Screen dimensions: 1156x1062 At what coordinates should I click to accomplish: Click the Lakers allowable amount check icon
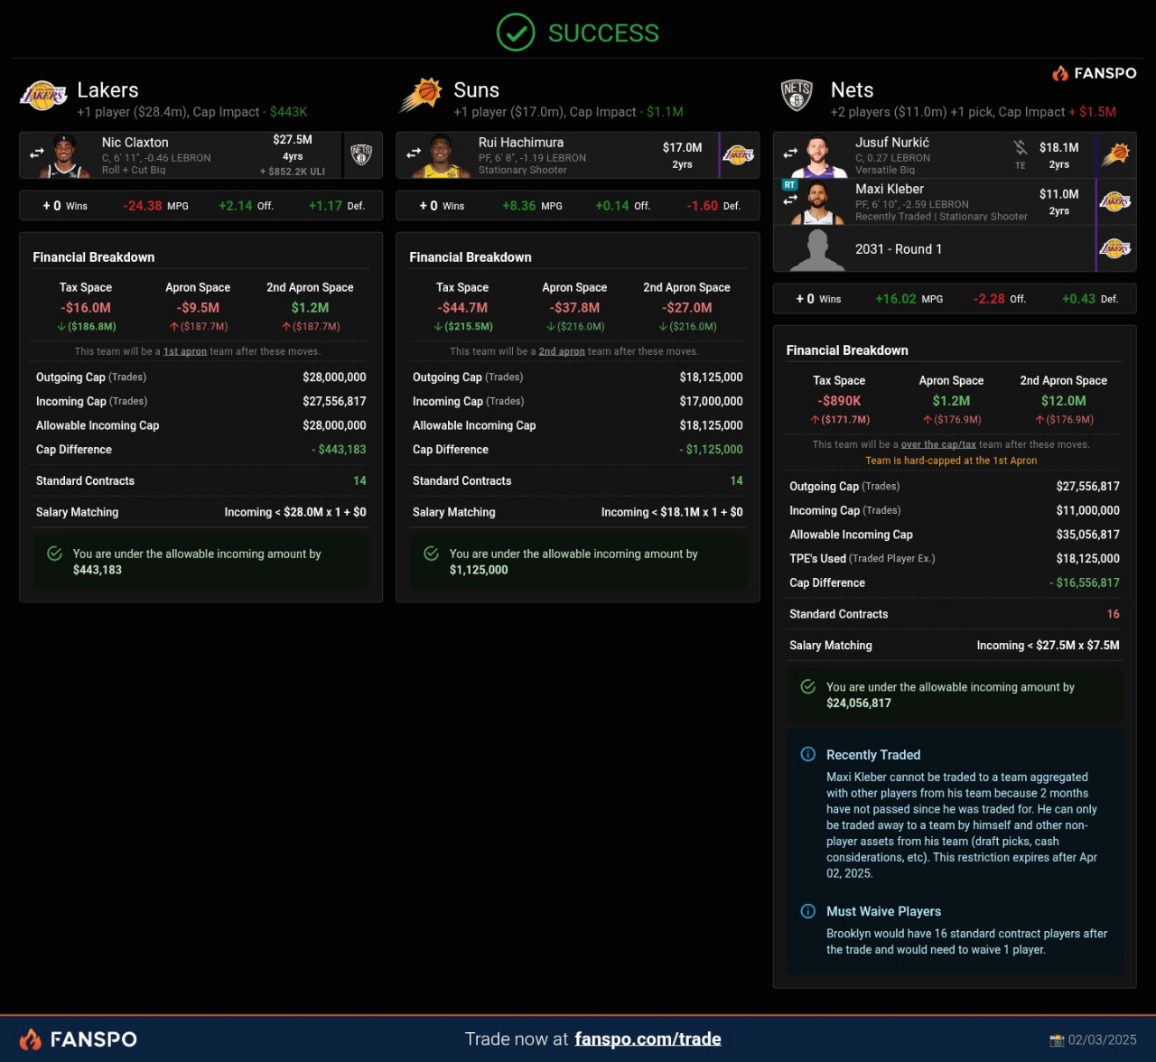[54, 554]
